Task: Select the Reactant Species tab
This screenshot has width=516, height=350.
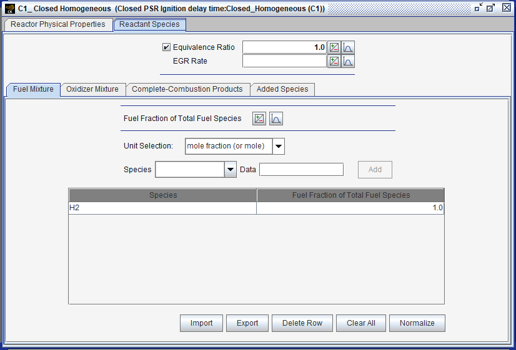Action: [x=149, y=25]
